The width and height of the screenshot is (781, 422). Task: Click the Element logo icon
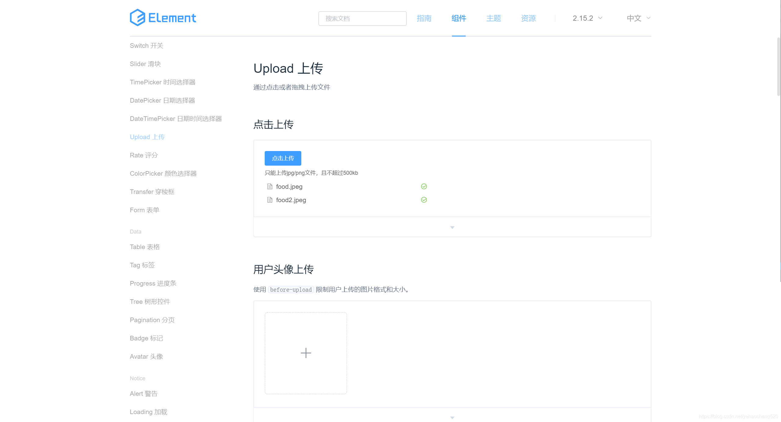pos(137,18)
